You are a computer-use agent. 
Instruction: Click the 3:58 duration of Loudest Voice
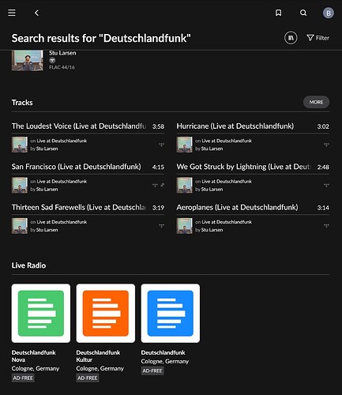158,126
